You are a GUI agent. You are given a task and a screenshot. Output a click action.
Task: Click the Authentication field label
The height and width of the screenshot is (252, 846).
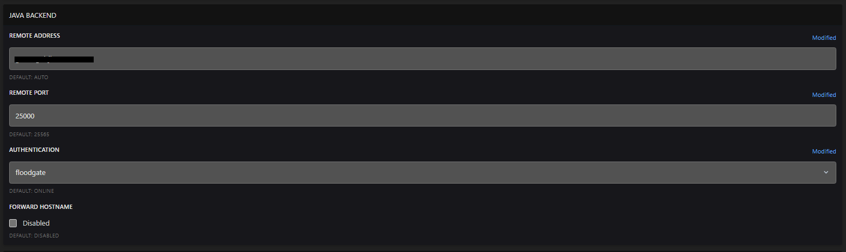click(34, 150)
